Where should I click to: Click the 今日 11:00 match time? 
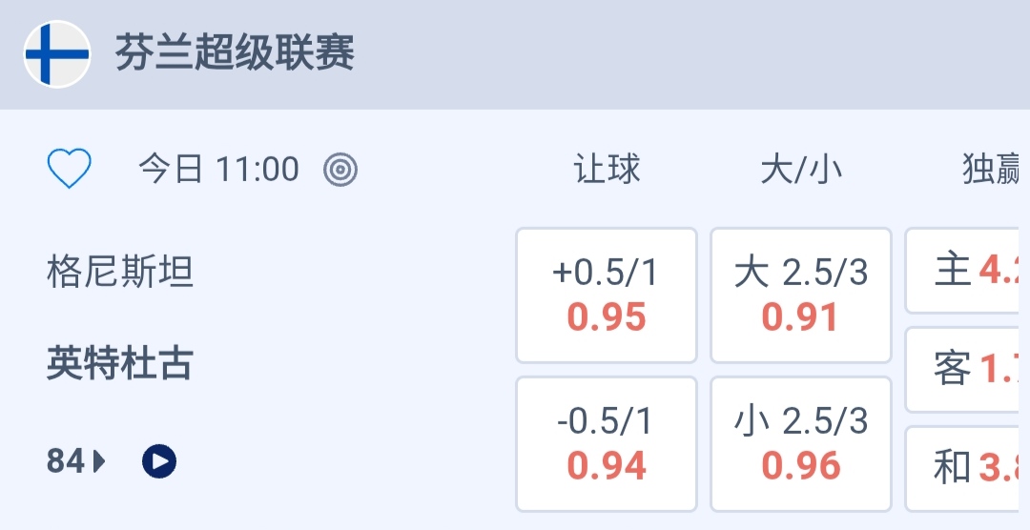[218, 170]
